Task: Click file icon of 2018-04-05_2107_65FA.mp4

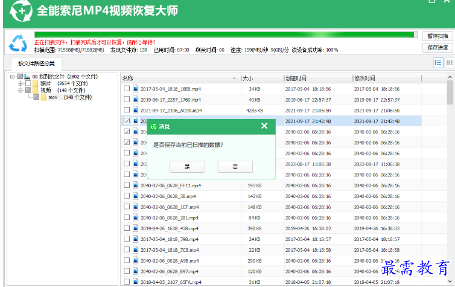Action: coord(136,282)
